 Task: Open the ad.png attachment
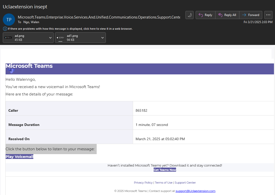[x=25, y=38]
